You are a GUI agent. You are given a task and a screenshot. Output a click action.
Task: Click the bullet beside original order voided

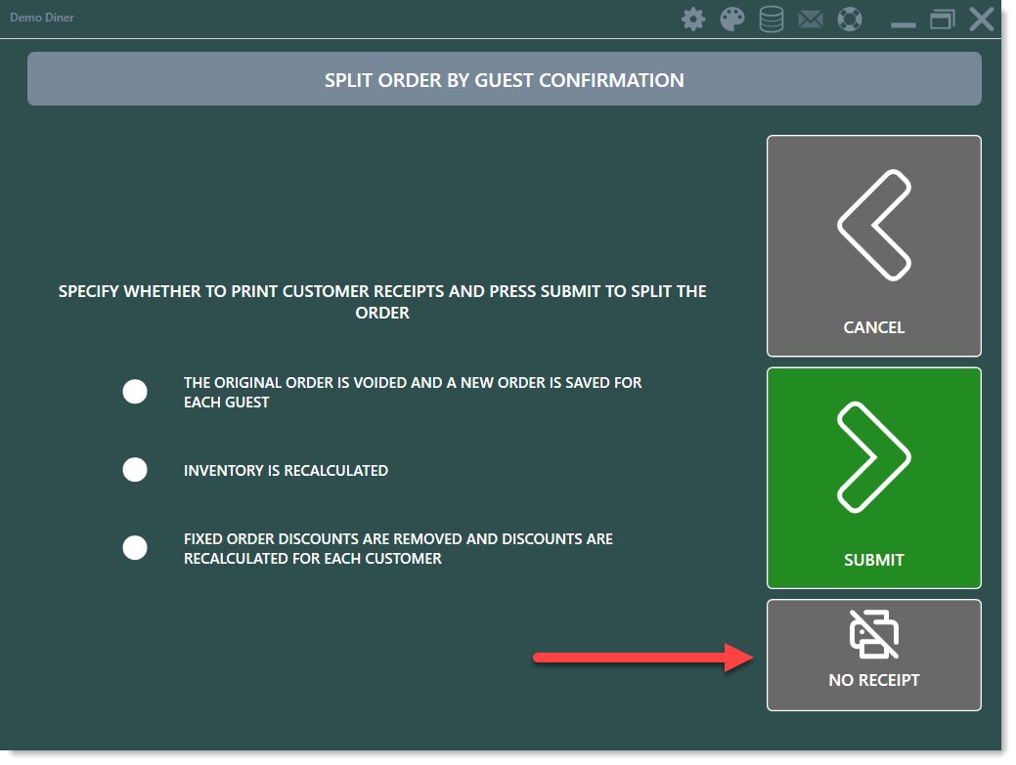click(x=135, y=392)
